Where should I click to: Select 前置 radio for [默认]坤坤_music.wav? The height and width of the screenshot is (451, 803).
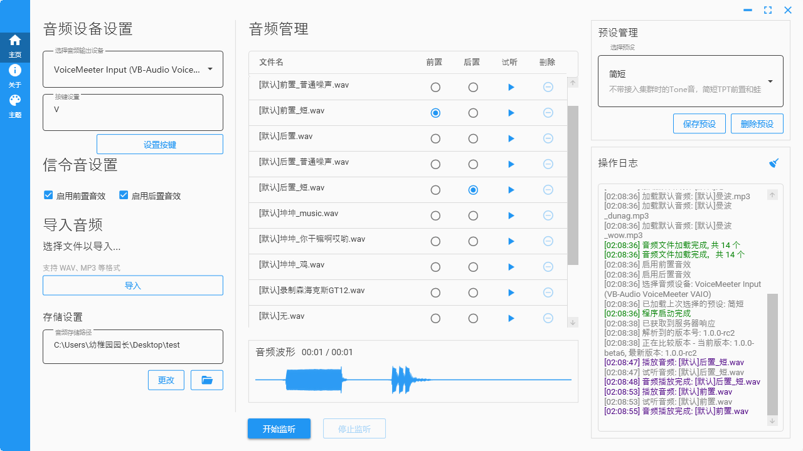point(435,215)
